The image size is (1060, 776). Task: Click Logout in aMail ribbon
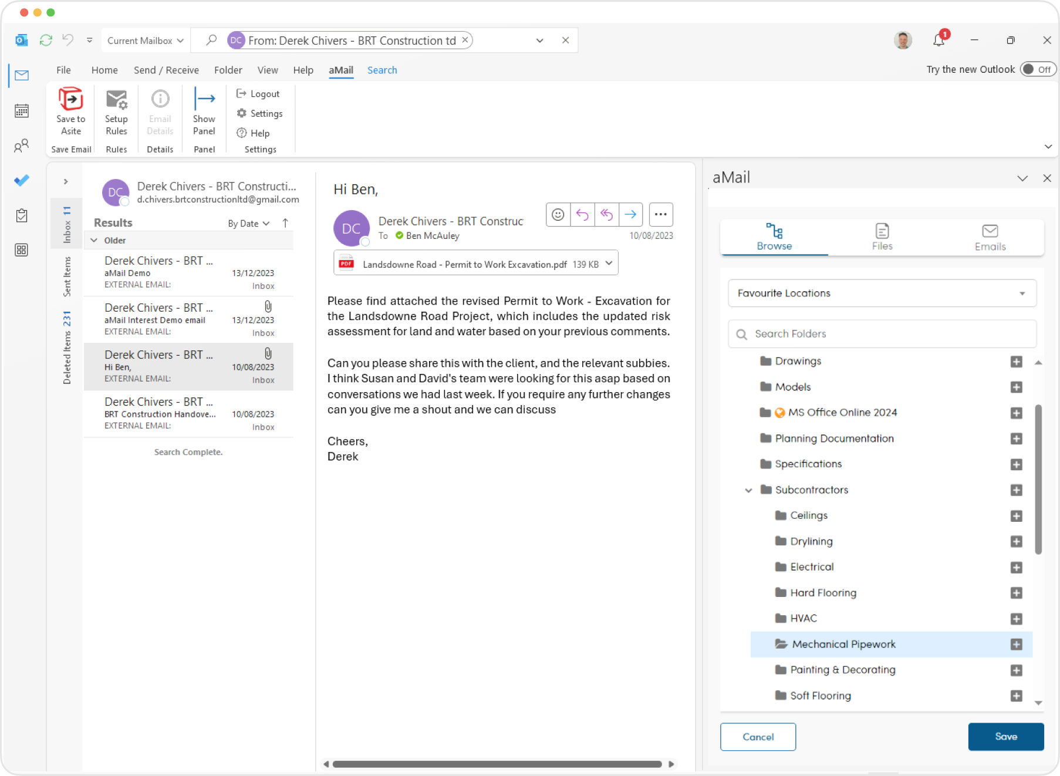click(x=258, y=94)
